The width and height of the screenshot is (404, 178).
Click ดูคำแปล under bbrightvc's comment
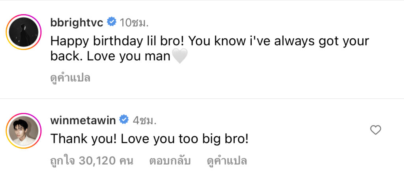(70, 78)
